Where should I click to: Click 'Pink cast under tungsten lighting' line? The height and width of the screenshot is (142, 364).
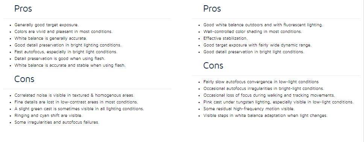(x=278, y=102)
